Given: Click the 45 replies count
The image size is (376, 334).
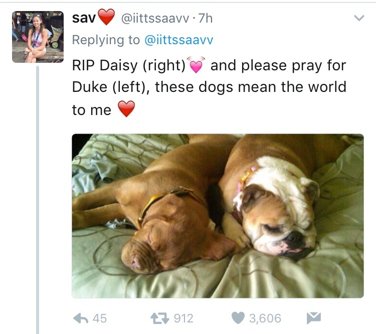Looking at the screenshot, I should point(100,318).
